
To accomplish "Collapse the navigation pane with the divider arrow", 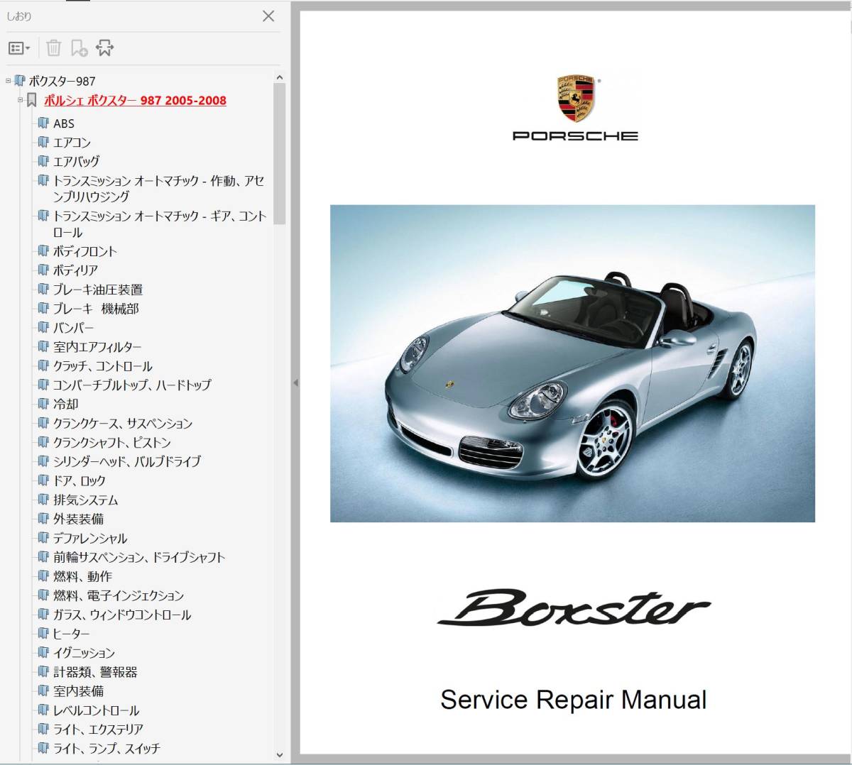I will point(295,382).
